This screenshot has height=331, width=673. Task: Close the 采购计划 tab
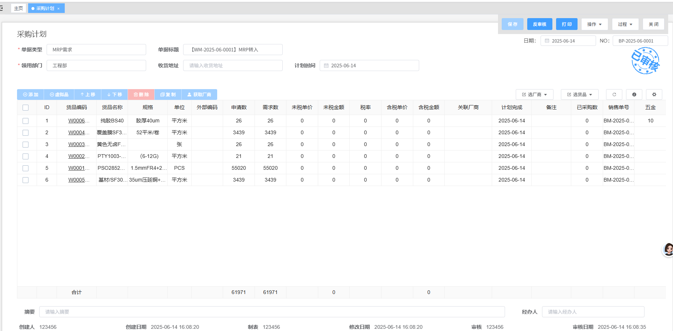pyautogui.click(x=58, y=9)
